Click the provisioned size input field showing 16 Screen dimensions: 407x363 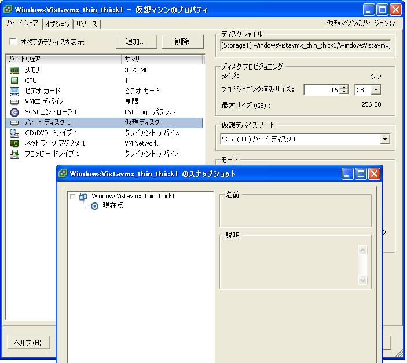(321, 90)
